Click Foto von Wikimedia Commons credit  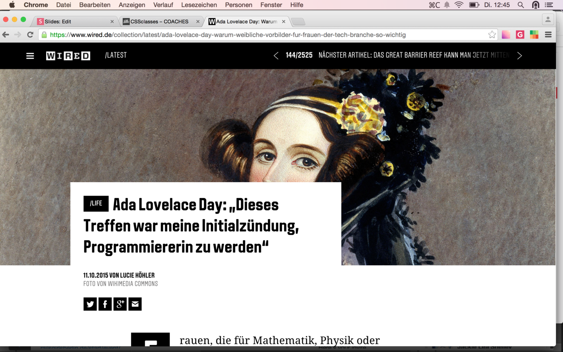120,284
